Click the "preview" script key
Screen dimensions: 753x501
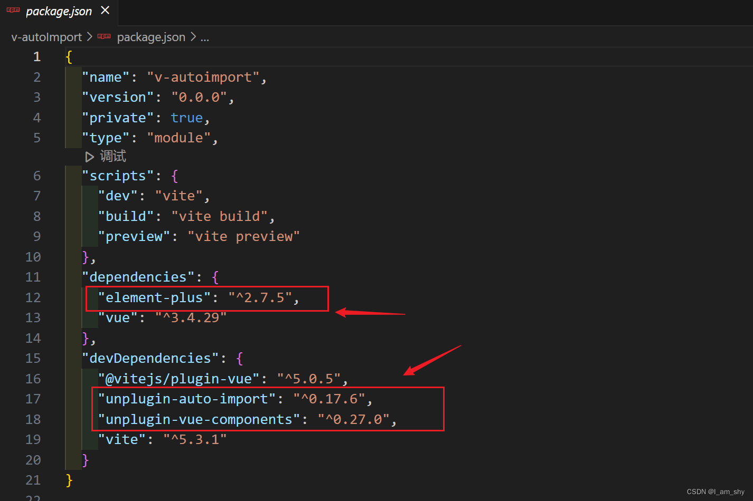click(134, 236)
